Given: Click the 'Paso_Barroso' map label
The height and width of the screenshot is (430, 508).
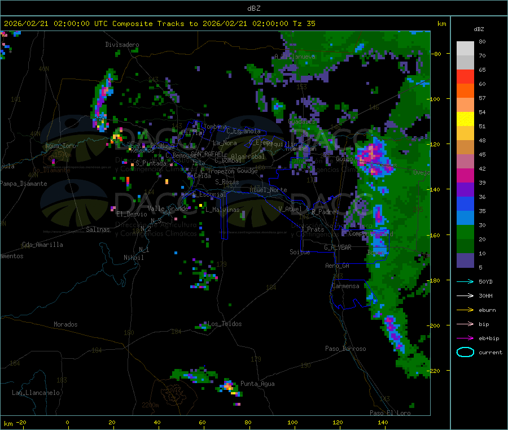Looking at the screenshot, I should (x=345, y=349).
